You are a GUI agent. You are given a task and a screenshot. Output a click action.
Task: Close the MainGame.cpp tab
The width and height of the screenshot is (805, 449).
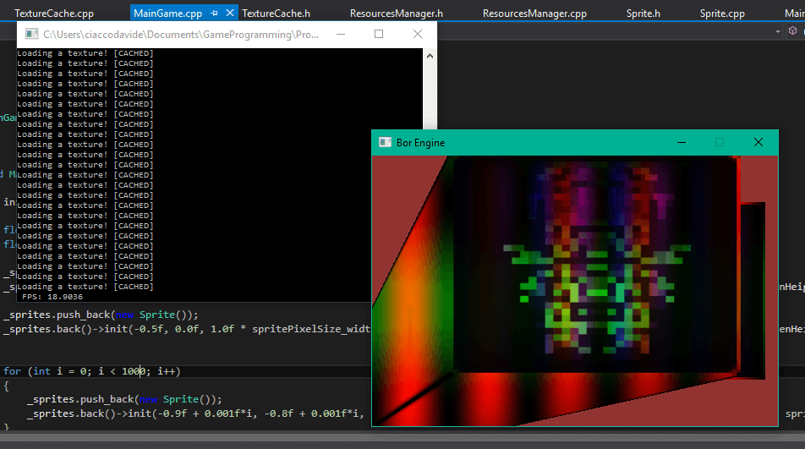pyautogui.click(x=231, y=14)
